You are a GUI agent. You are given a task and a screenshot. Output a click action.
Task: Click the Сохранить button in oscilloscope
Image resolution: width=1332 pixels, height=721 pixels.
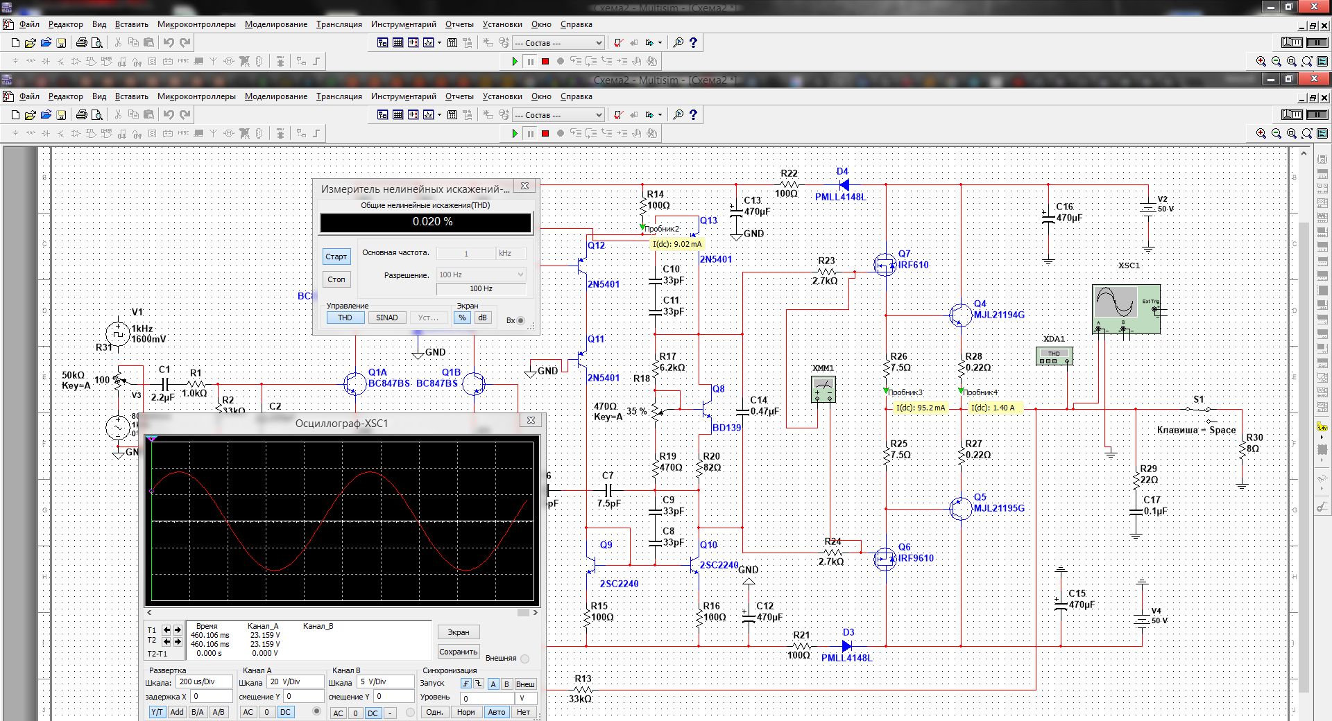coord(458,652)
